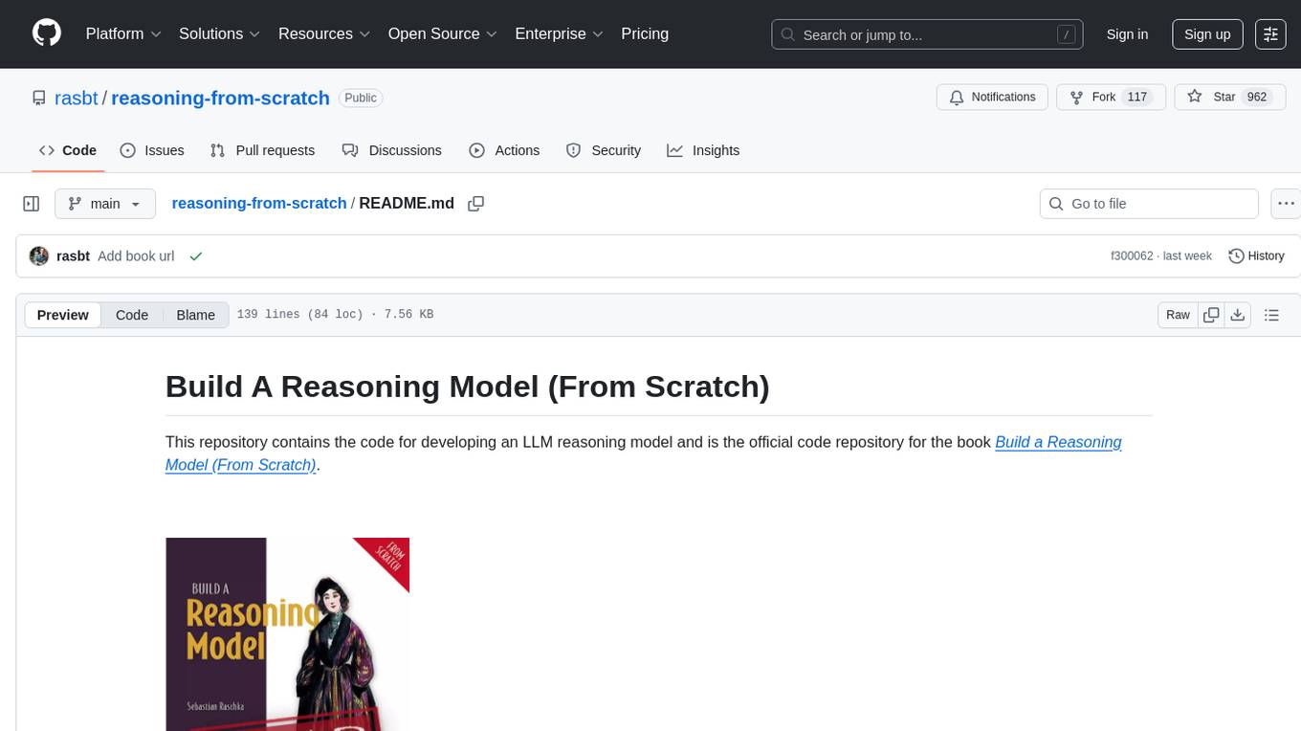Open the main branch selector dropdown
The height and width of the screenshot is (731, 1301).
tap(105, 204)
